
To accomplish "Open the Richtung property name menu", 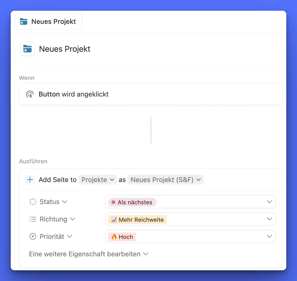I will (57, 219).
